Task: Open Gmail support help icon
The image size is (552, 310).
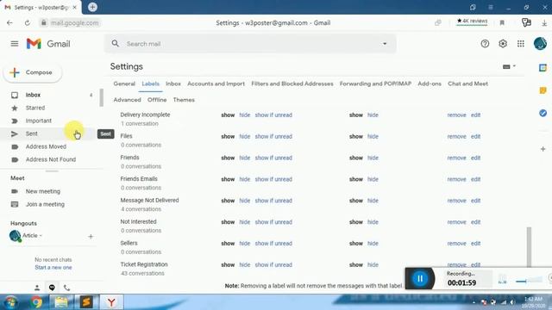Action: pos(485,44)
